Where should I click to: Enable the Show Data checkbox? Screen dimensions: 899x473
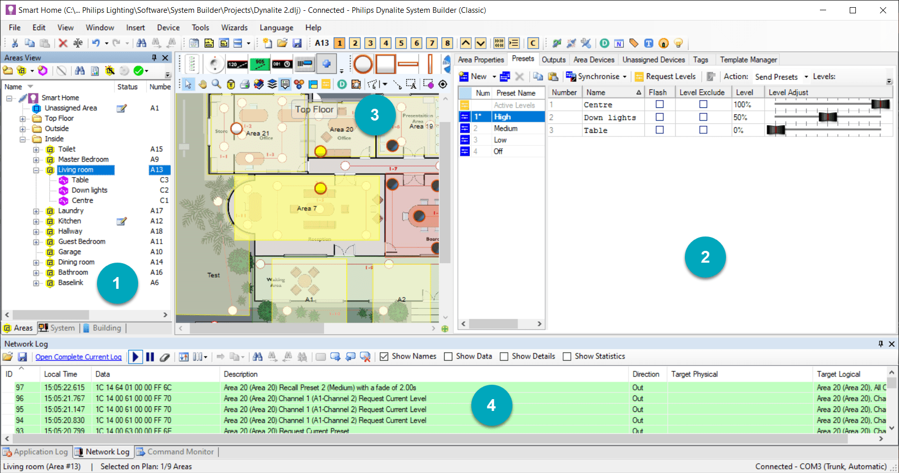[x=448, y=357]
